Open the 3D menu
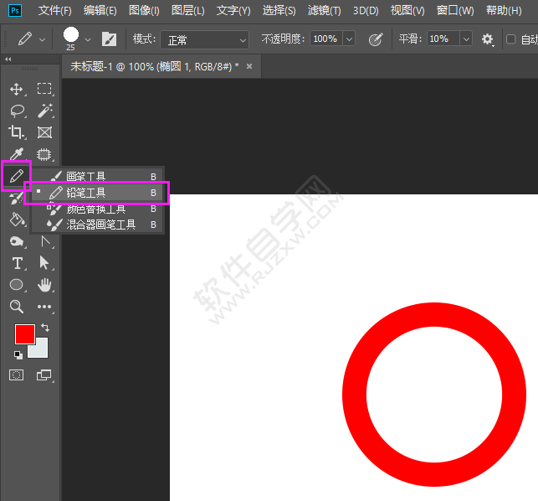Viewport: 538px width, 501px height. click(x=366, y=11)
